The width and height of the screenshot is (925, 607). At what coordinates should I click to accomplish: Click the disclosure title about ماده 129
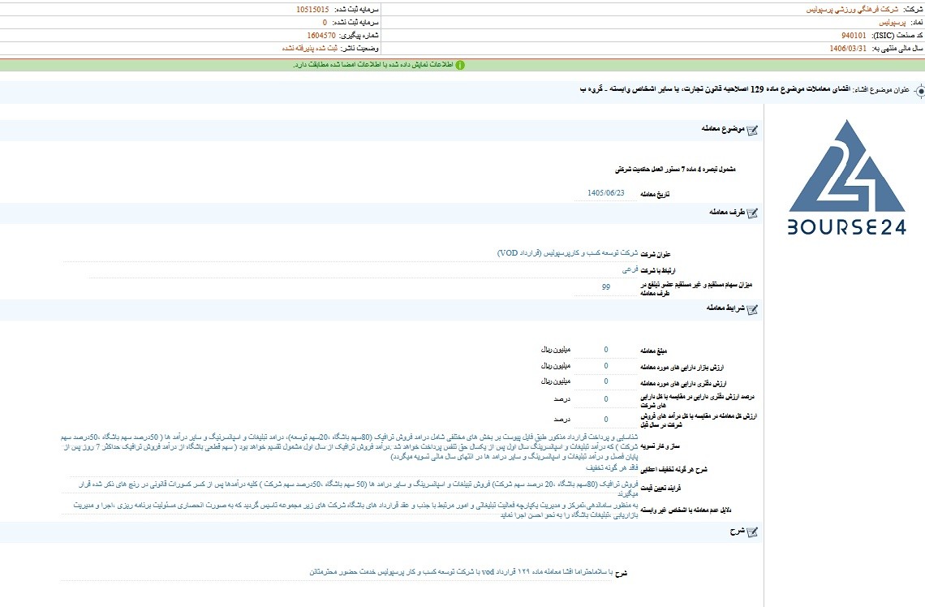click(x=715, y=89)
